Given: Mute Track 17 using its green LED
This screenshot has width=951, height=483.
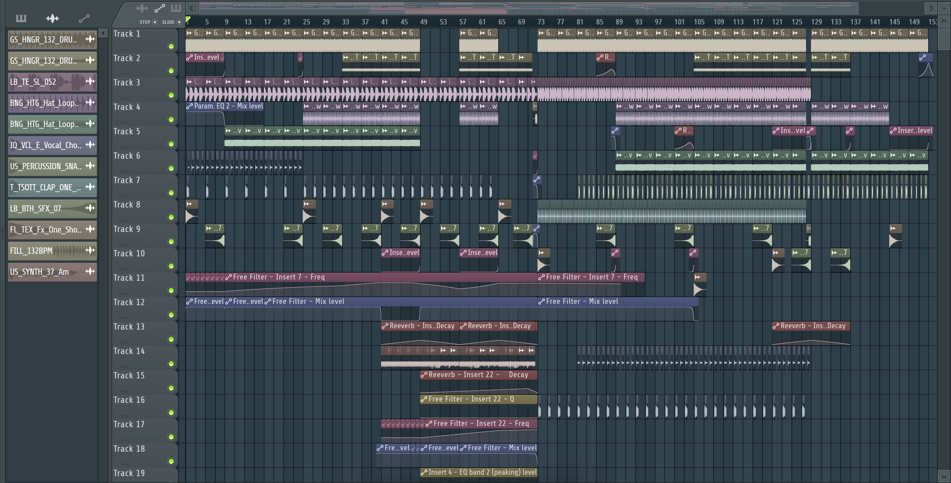Looking at the screenshot, I should (171, 437).
